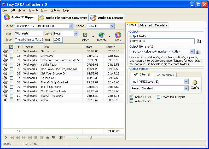Expand the select dropdown arrow
This screenshot has width=209, height=149.
(93, 37)
